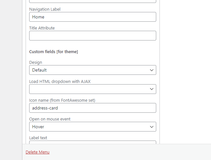Click the "Load HTML dropdown with AJAX" caption
This screenshot has height=160, width=211.
tap(60, 81)
